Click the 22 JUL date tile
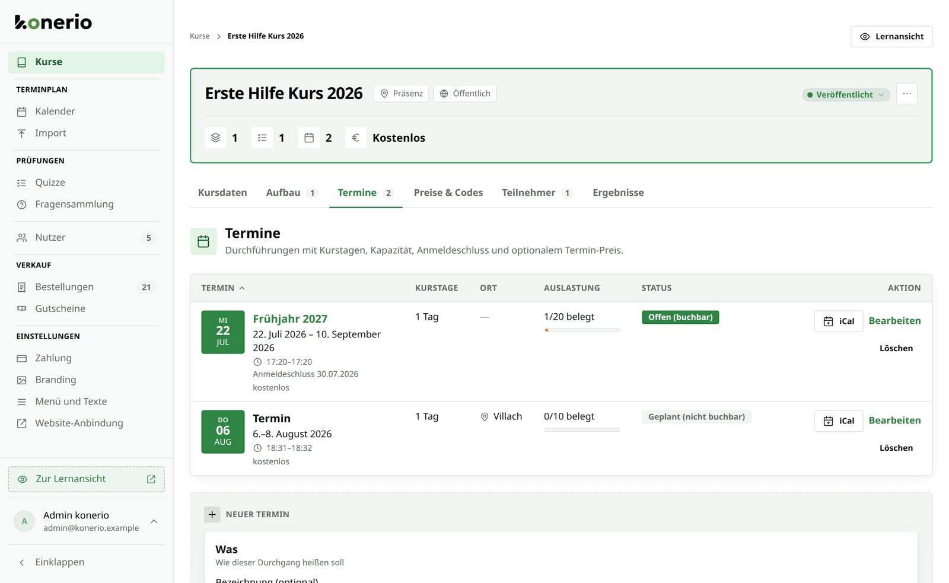949x583 pixels. tap(223, 332)
